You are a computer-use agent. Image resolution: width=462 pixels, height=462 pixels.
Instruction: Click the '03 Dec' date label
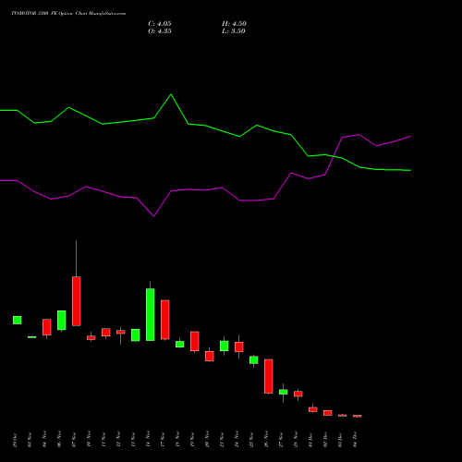pyautogui.click(x=340, y=440)
